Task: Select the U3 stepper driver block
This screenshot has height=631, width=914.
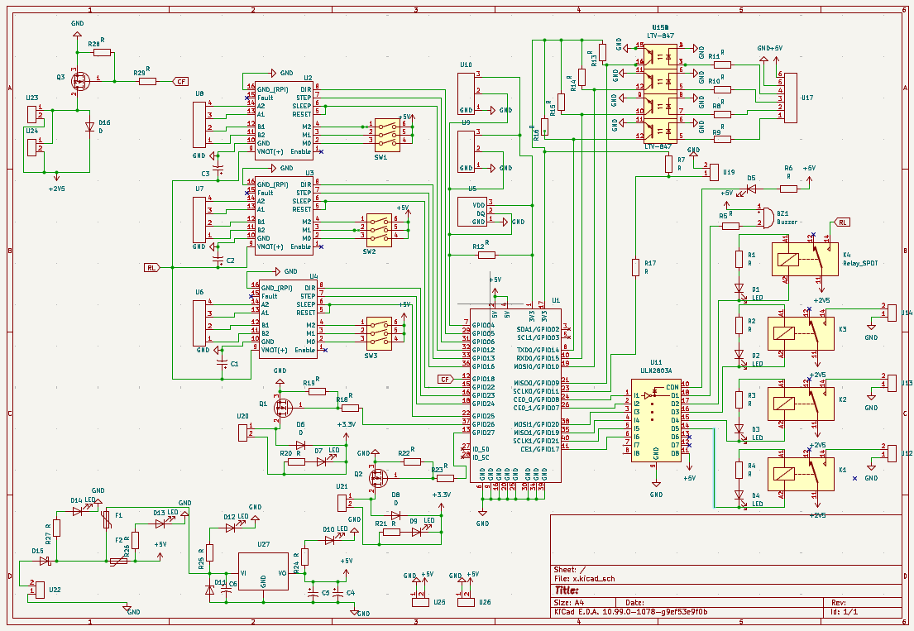Action: (285, 218)
